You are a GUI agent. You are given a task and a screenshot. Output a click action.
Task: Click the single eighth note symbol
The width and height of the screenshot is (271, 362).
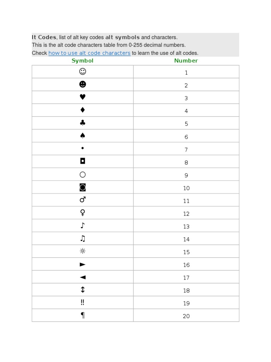point(83,226)
